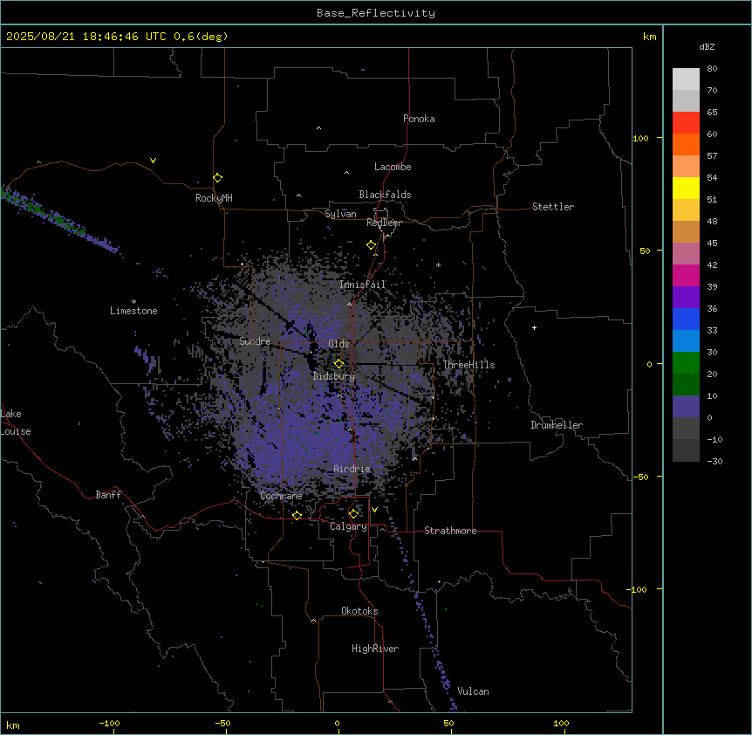
Task: Click the 100 tick on right axis
Action: [x=640, y=138]
